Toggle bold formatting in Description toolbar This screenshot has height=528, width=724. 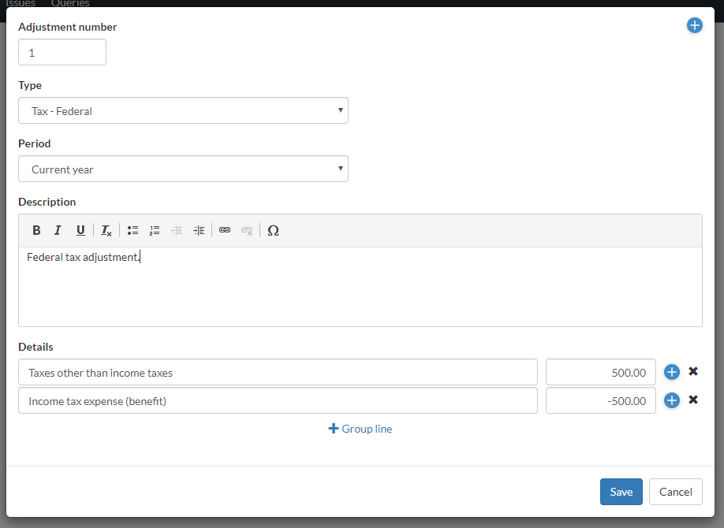tap(36, 231)
